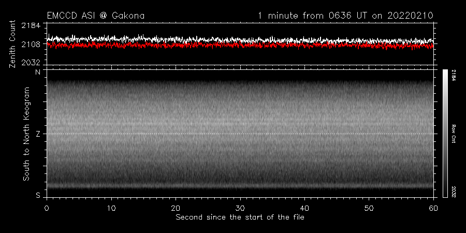
Task: Click the 0 second tick label
Action: (x=47, y=208)
